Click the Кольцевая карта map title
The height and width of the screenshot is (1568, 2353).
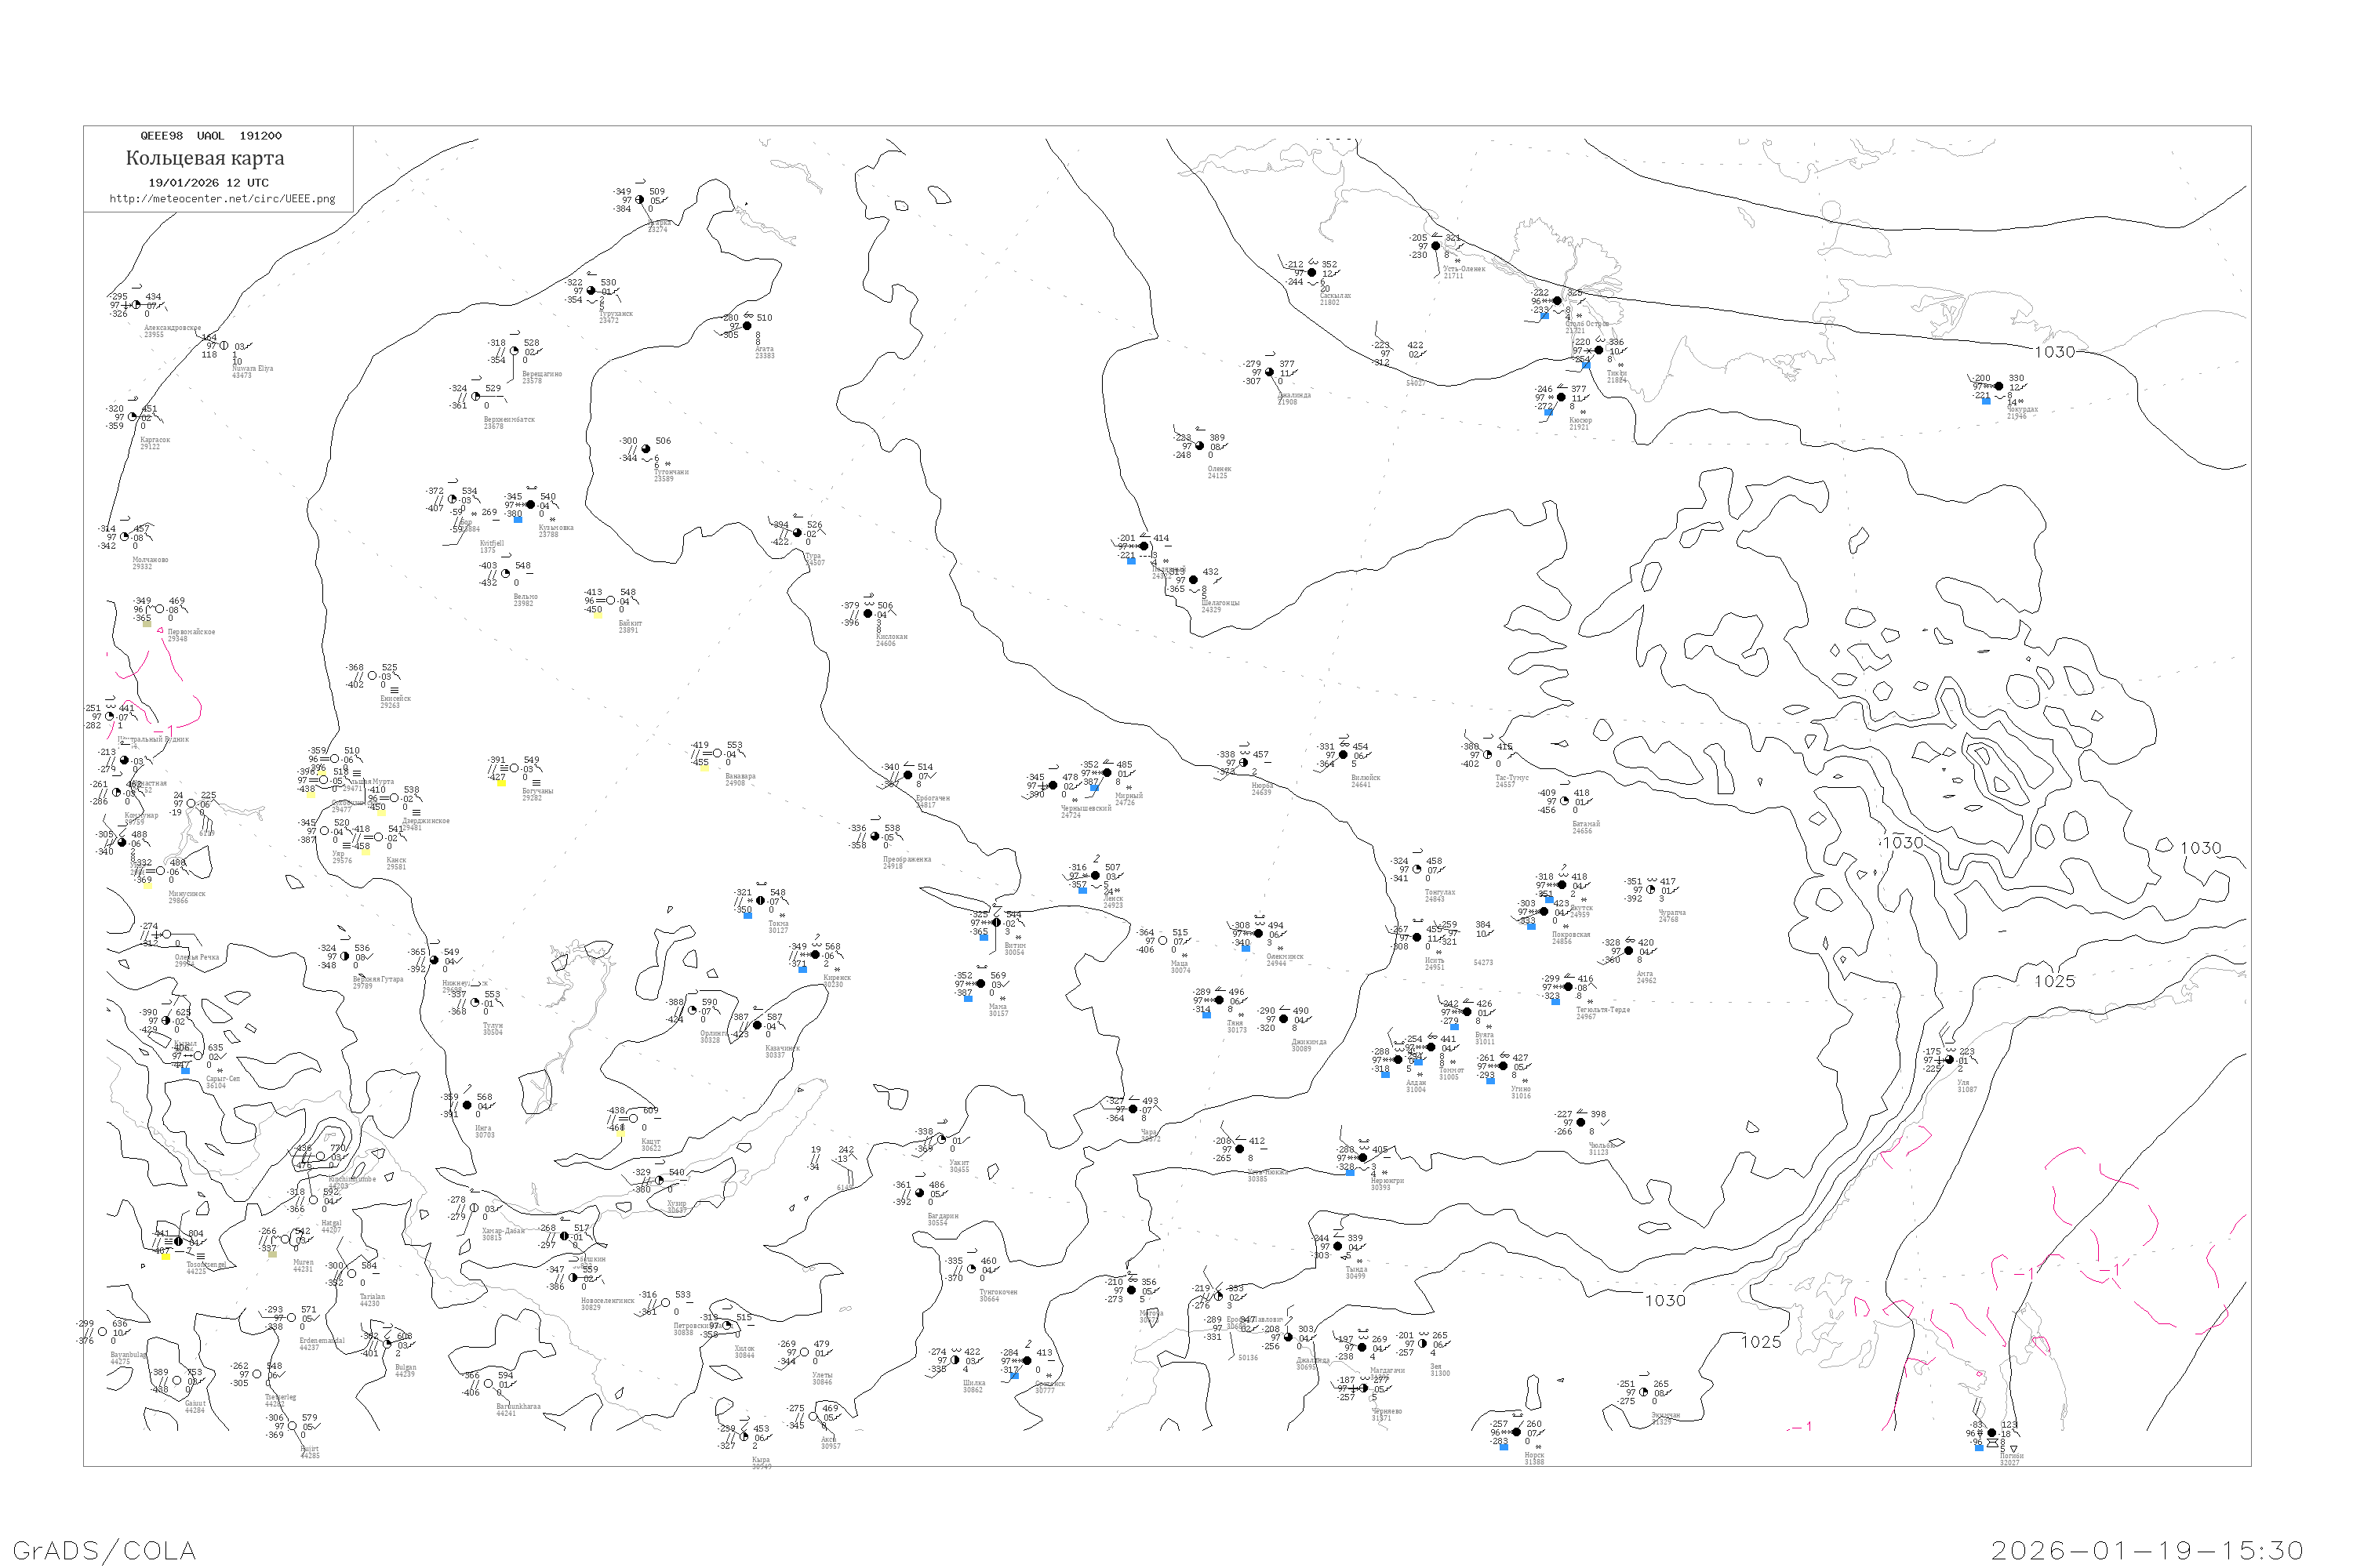205,158
